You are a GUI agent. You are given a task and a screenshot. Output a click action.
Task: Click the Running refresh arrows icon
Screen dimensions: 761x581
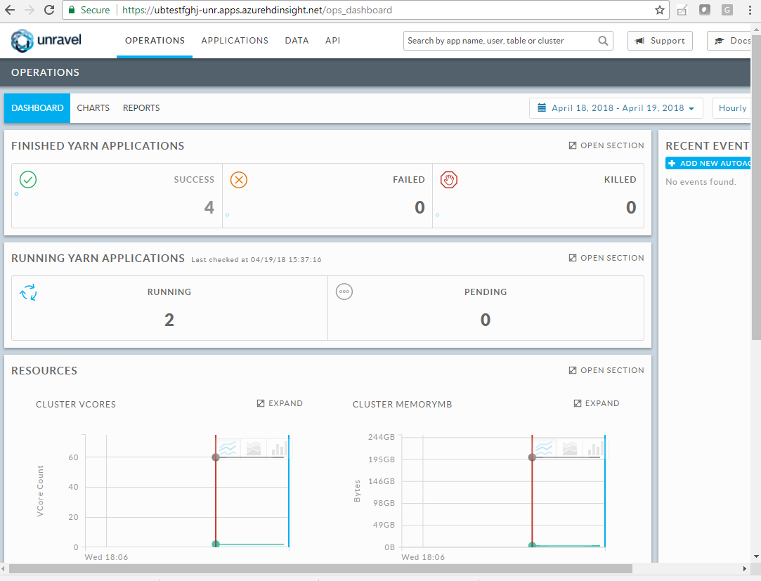pyautogui.click(x=28, y=292)
